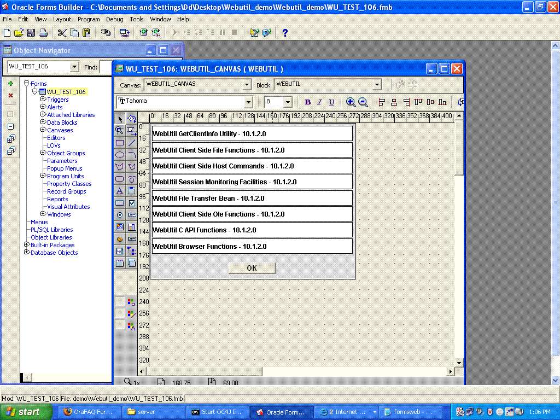Toggle Italic text formatting
Viewport: 560px width, 420px height.
click(x=319, y=102)
